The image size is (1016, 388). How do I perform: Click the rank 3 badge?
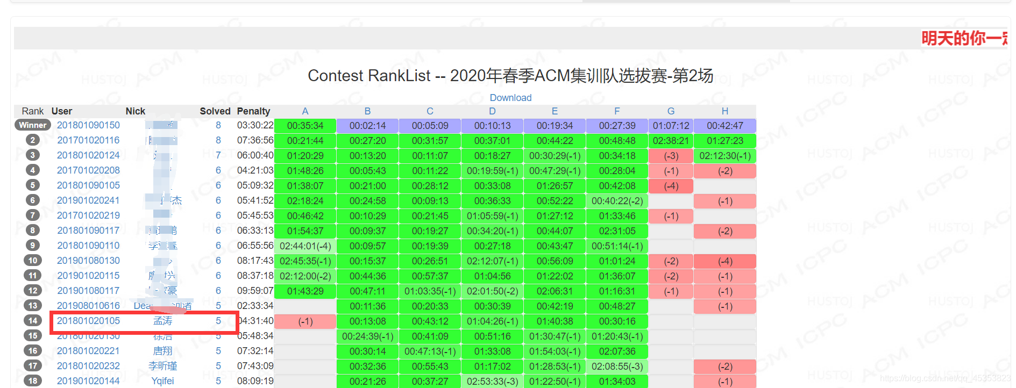point(33,155)
